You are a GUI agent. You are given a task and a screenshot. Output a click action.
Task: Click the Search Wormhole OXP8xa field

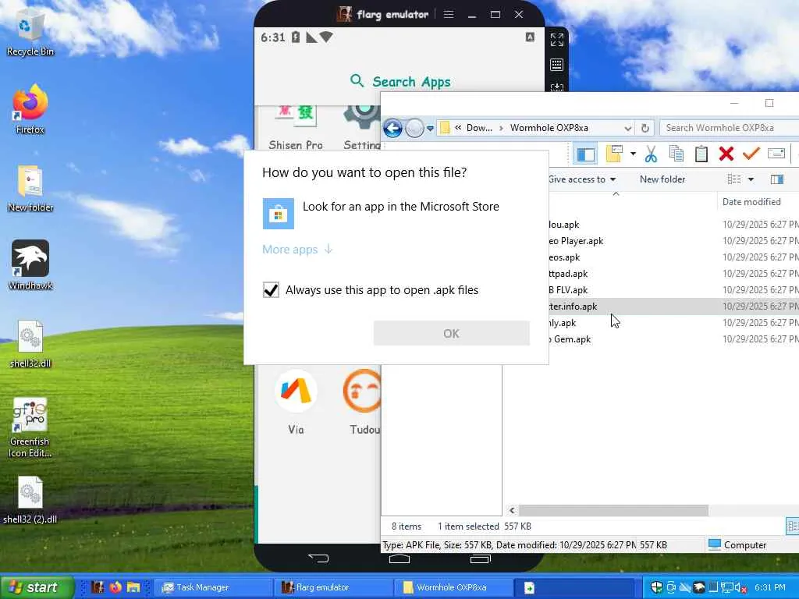tap(730, 128)
